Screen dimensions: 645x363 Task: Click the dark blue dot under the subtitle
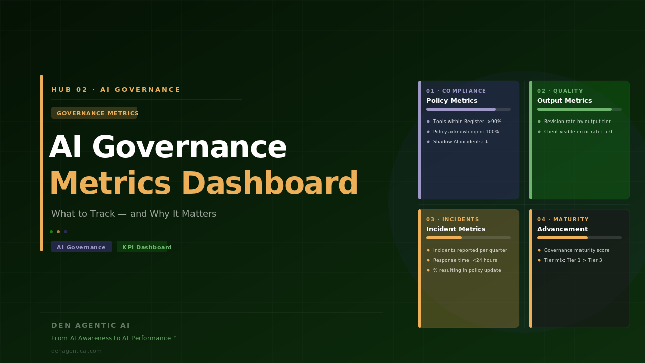(x=66, y=232)
